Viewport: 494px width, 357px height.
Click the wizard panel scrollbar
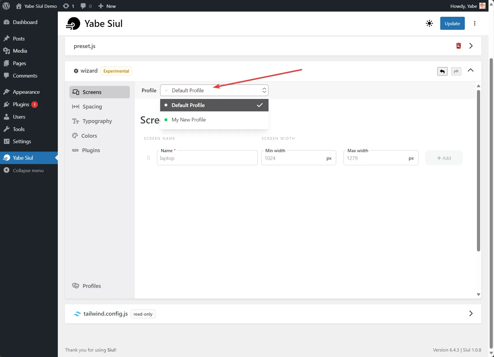pyautogui.click(x=478, y=171)
